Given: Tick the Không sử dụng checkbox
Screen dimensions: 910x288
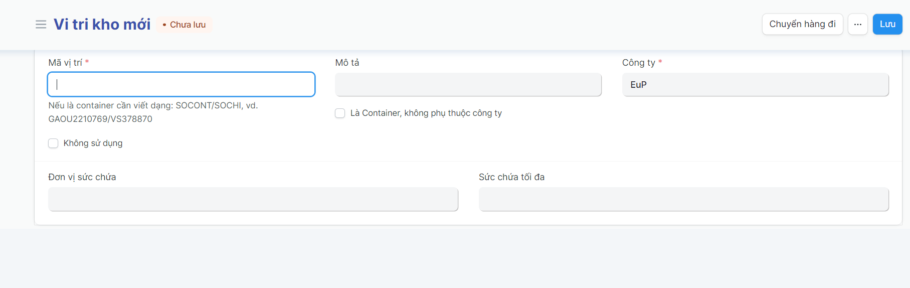Looking at the screenshot, I should coord(54,143).
